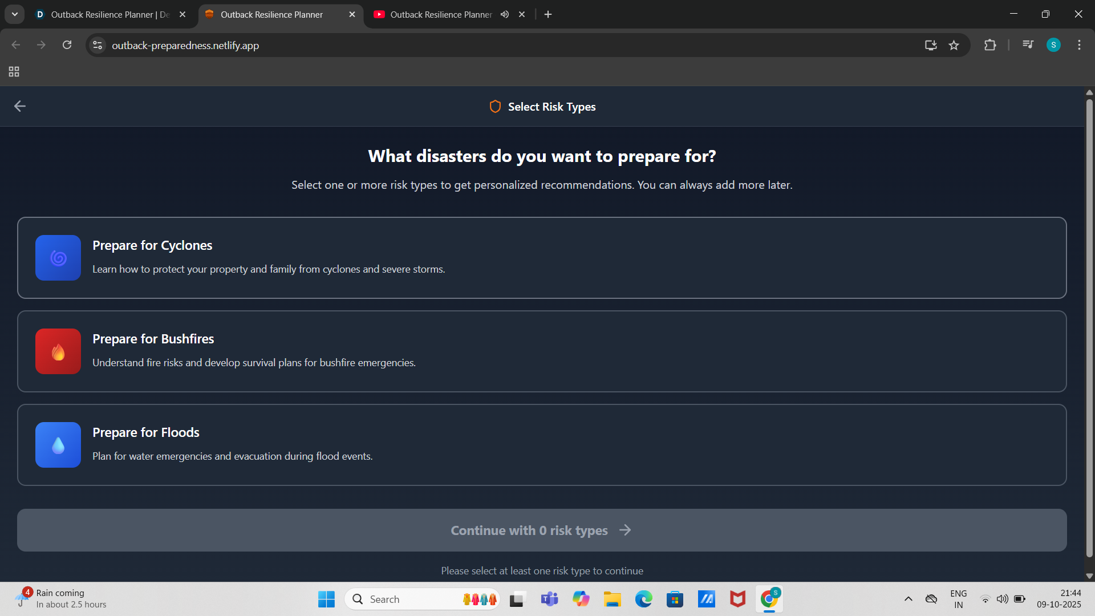Open the browser extensions puzzle icon
The image size is (1095, 616).
coord(990,45)
